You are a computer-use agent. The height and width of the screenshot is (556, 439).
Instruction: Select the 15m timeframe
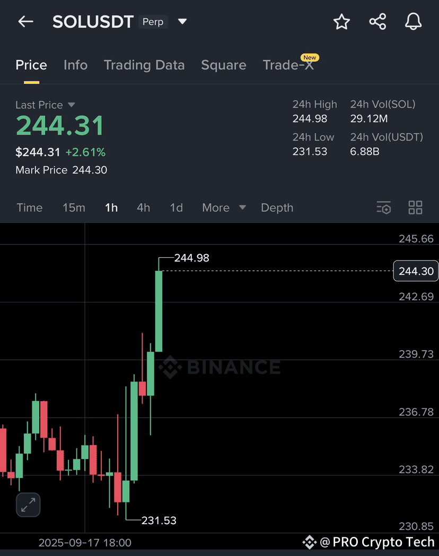click(x=74, y=207)
